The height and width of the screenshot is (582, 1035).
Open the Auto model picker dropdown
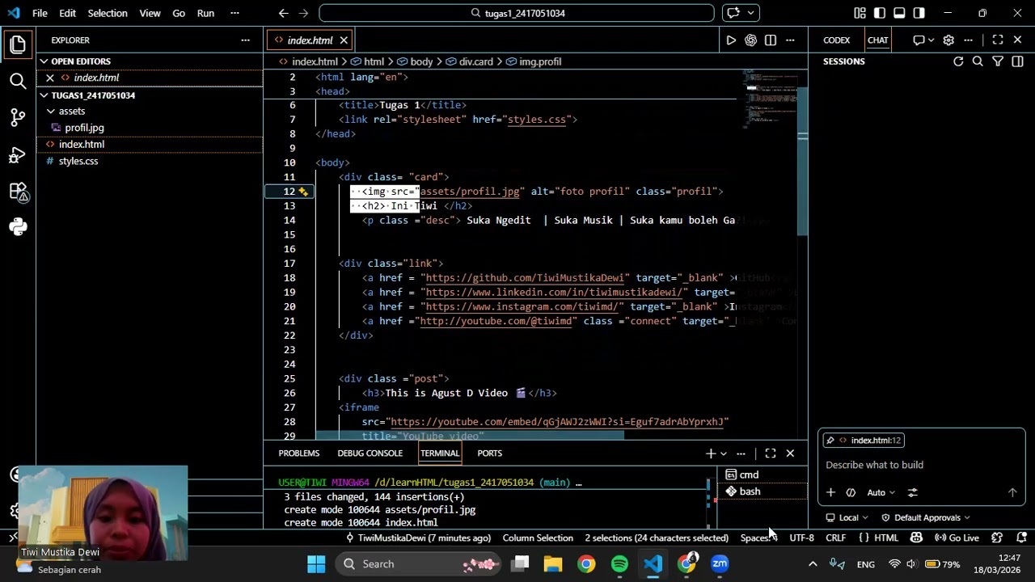[x=881, y=492]
